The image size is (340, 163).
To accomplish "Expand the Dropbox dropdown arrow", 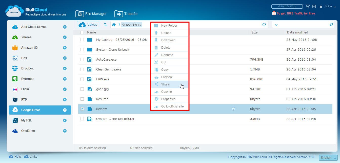I will point(65,68).
